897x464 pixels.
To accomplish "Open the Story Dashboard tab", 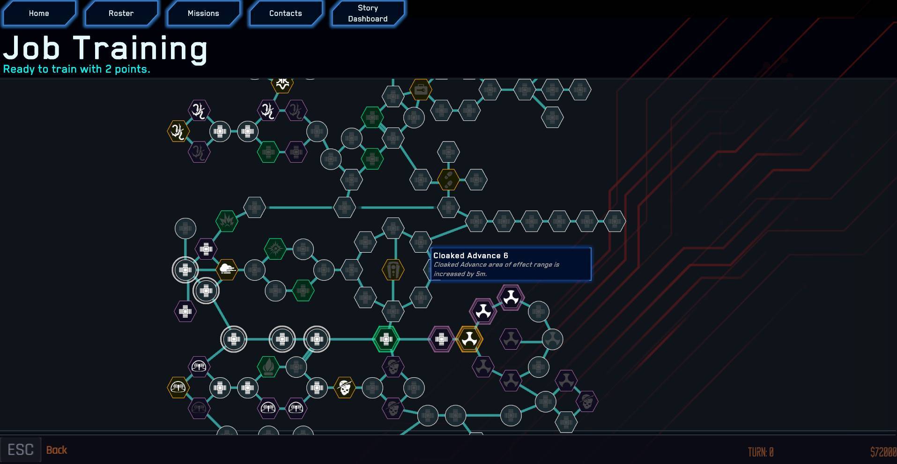I will coord(368,13).
